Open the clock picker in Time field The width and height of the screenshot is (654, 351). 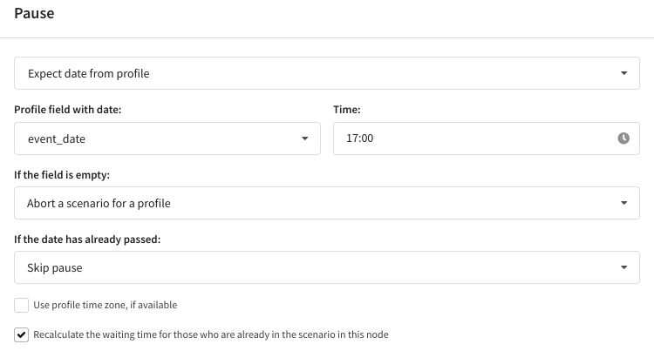tap(623, 138)
